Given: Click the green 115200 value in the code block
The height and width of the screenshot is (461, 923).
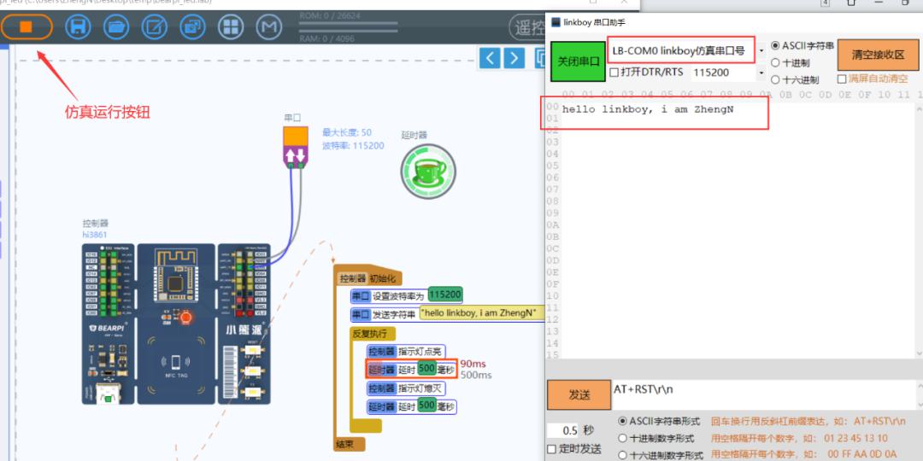Looking at the screenshot, I should 445,295.
